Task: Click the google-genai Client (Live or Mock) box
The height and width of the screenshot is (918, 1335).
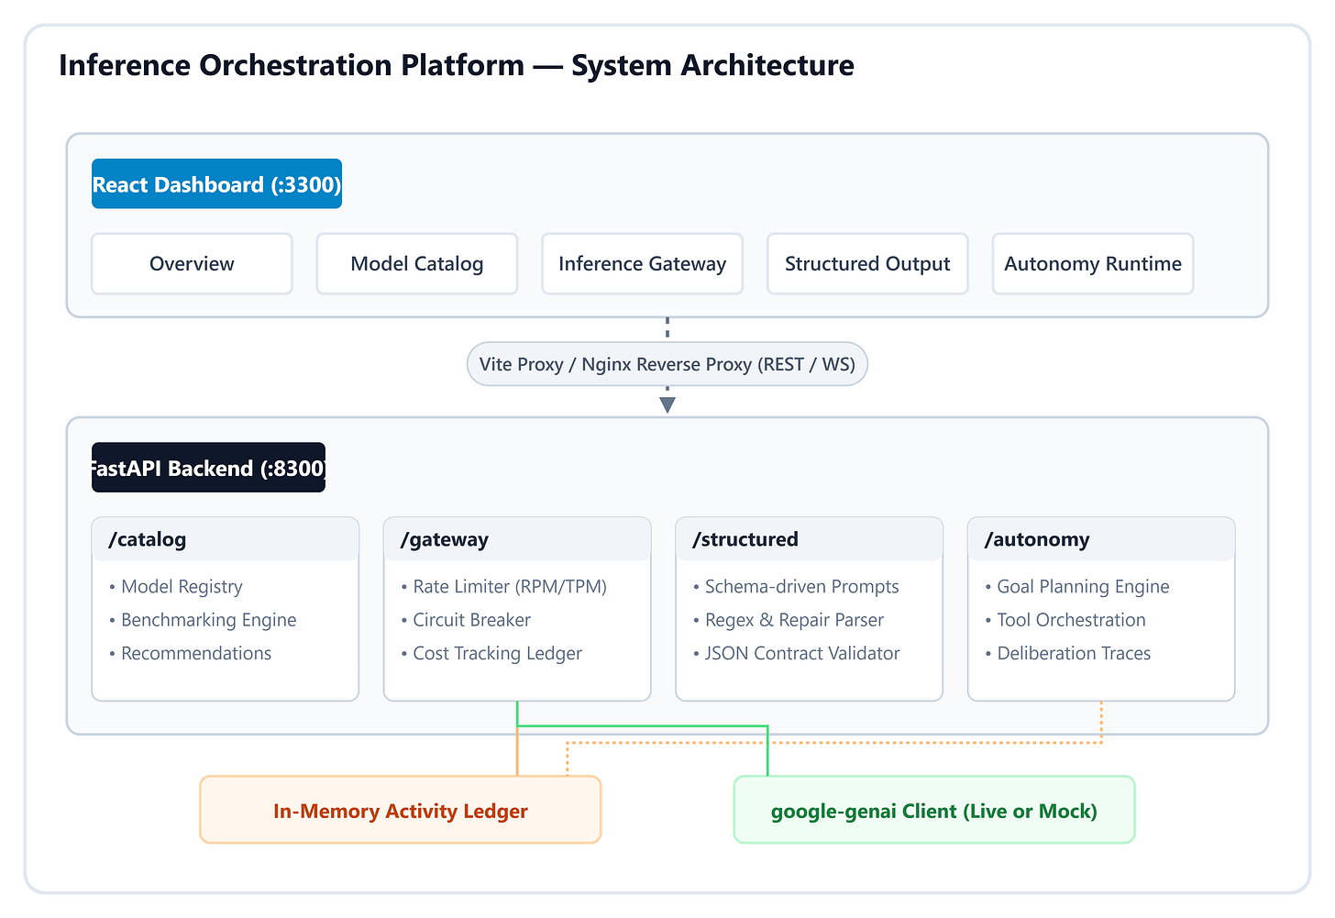Action: coord(934,810)
